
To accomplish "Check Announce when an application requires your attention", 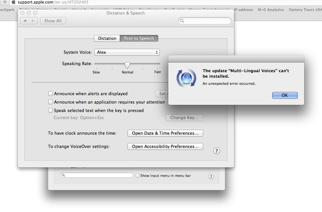I will point(50,102).
